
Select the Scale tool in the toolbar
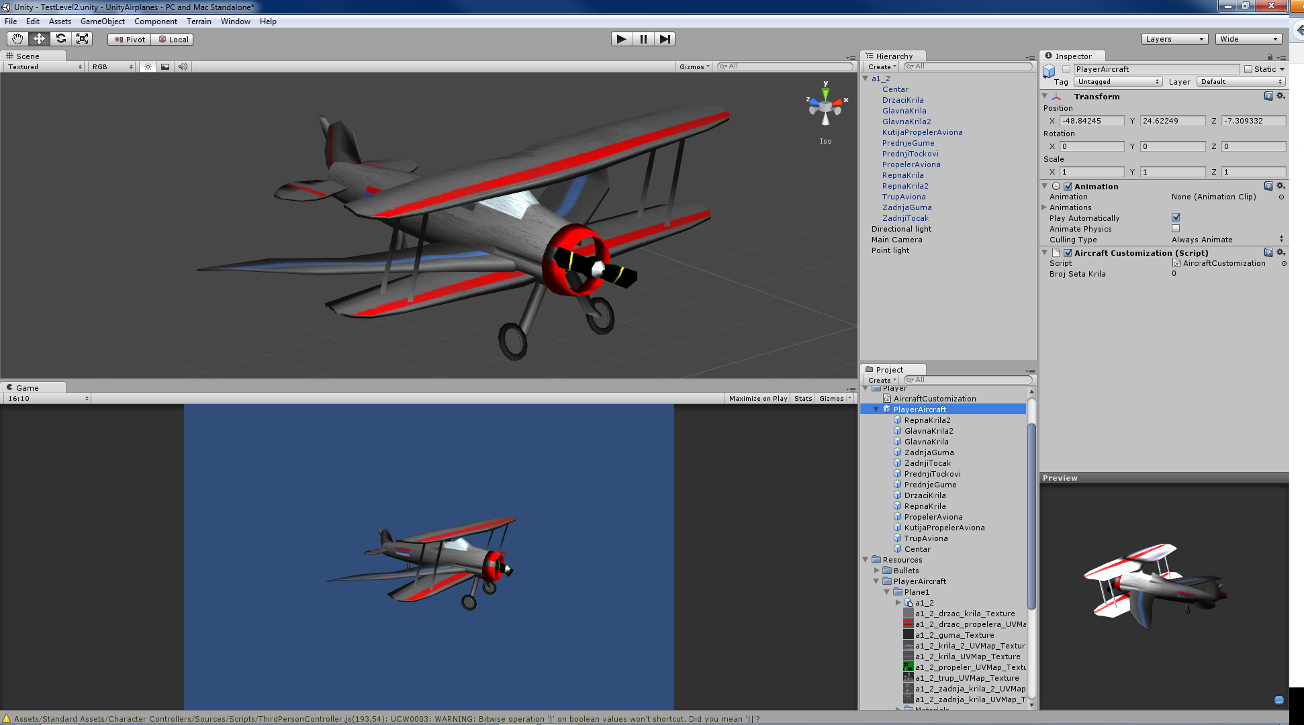pos(82,39)
